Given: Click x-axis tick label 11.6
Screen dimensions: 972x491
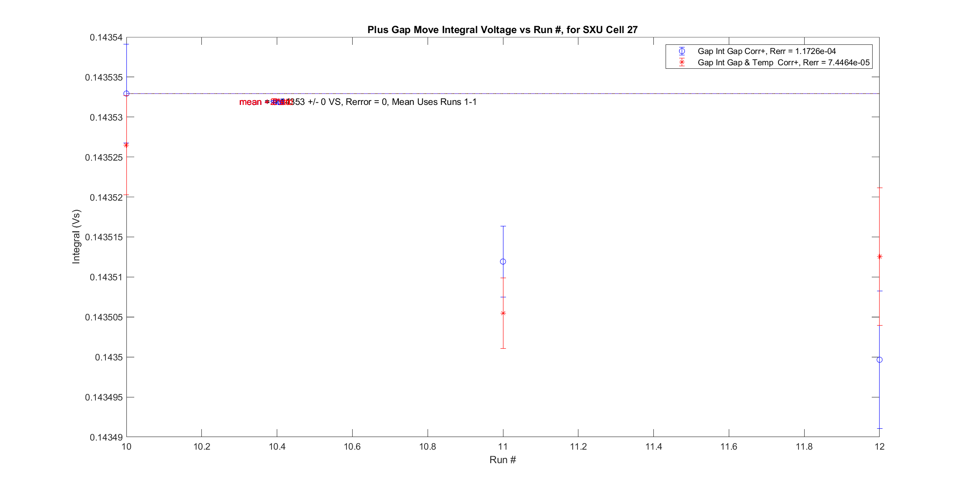Looking at the screenshot, I should [x=729, y=447].
